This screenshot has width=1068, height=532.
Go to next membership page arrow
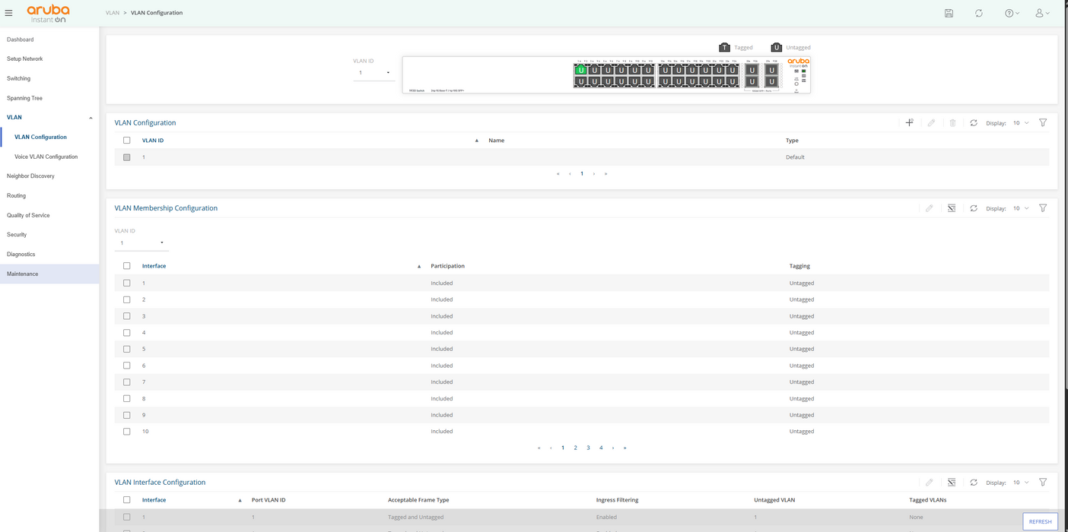613,448
